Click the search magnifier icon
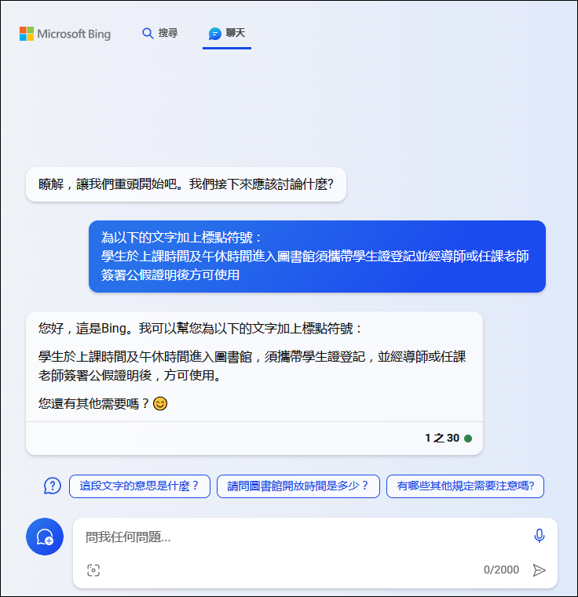The width and height of the screenshot is (578, 597). pos(148,34)
